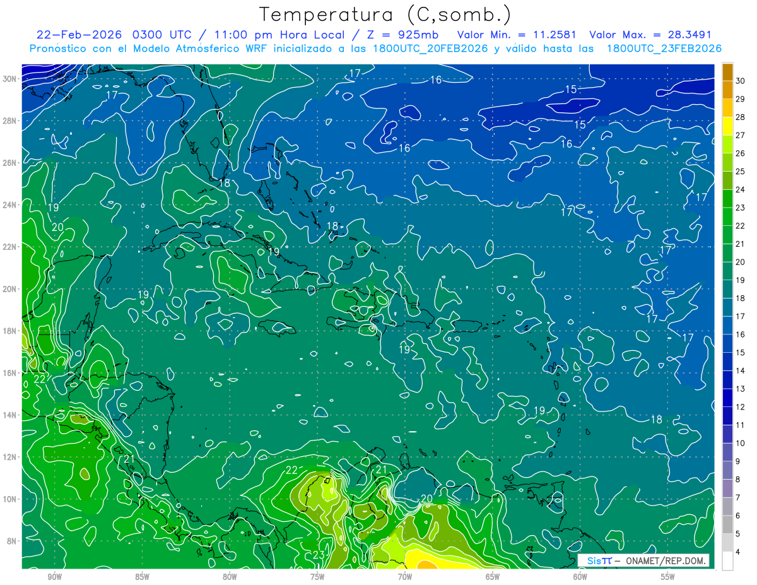757x585 pixels.
Task: Click the color scale label "25"
Action: click(x=741, y=172)
